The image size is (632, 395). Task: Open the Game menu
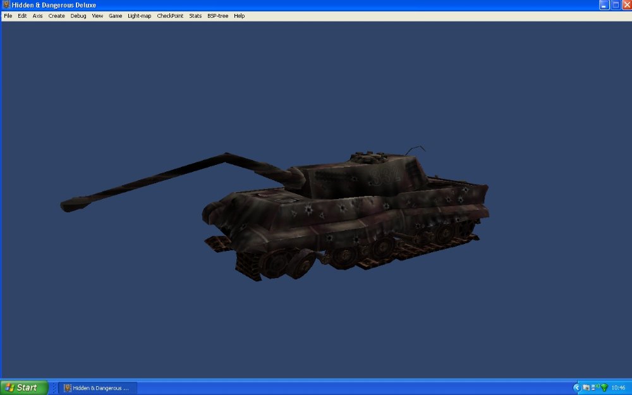point(115,16)
